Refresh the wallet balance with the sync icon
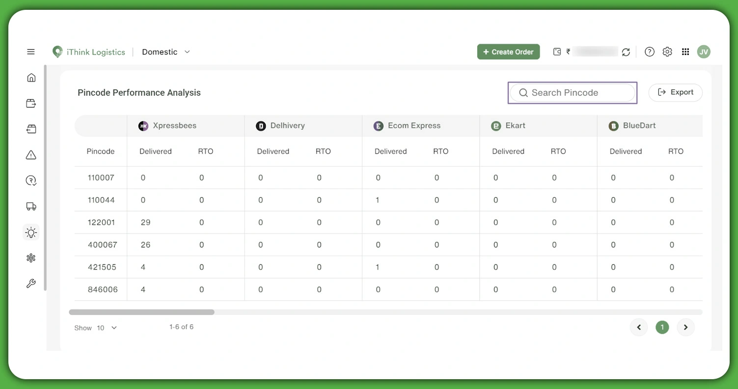The image size is (738, 389). [626, 52]
